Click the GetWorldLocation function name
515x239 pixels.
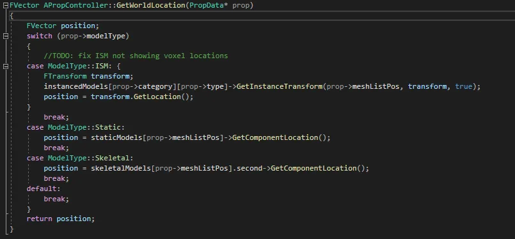pos(151,6)
